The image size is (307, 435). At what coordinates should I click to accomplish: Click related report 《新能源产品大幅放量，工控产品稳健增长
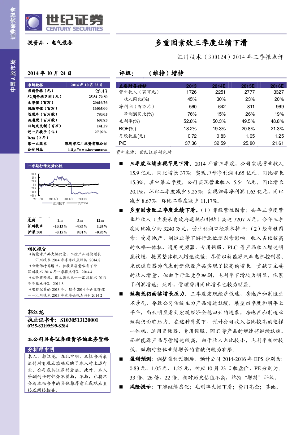pos(64,254)
